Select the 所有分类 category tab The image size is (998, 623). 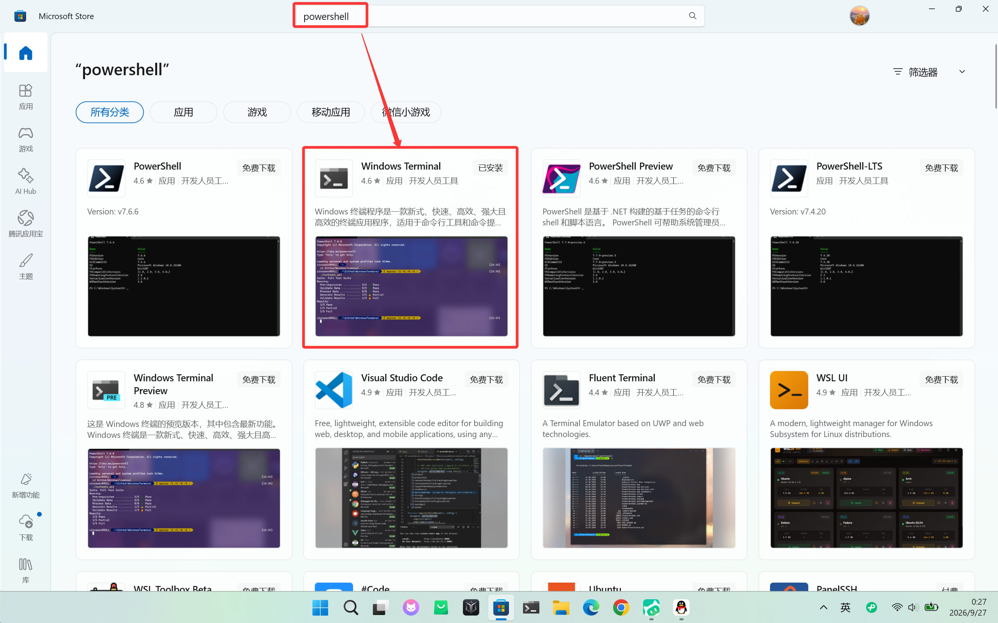[110, 112]
